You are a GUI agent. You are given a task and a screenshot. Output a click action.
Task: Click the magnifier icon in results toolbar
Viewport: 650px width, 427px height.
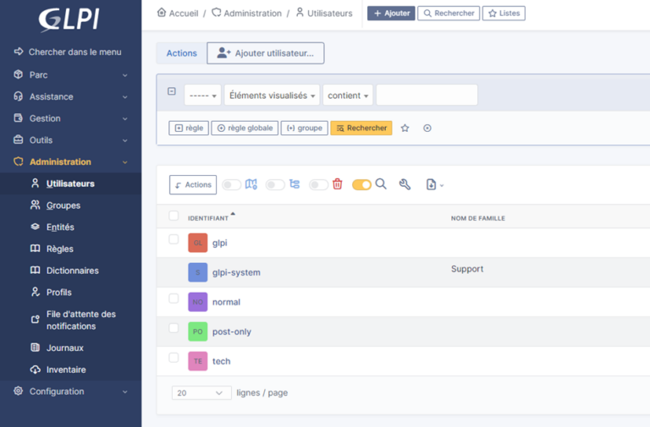381,184
